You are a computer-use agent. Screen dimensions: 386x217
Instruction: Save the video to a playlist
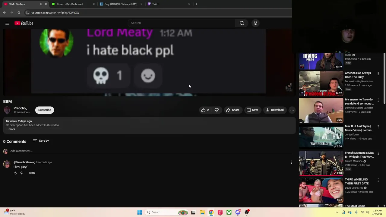tap(252, 110)
